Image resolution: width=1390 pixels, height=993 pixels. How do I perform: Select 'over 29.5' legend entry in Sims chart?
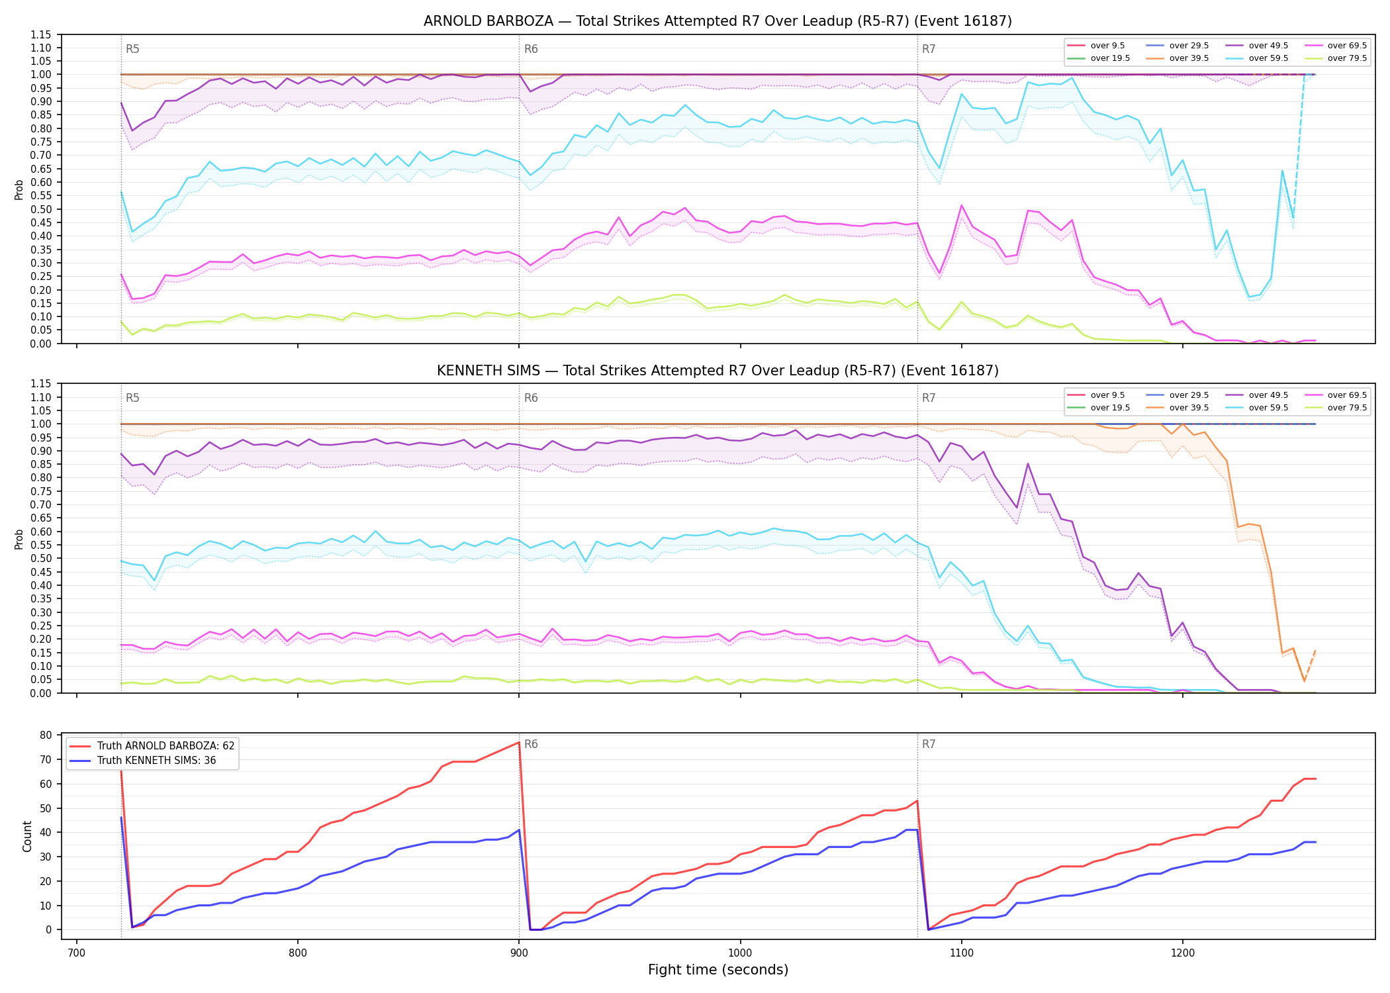click(x=1178, y=395)
